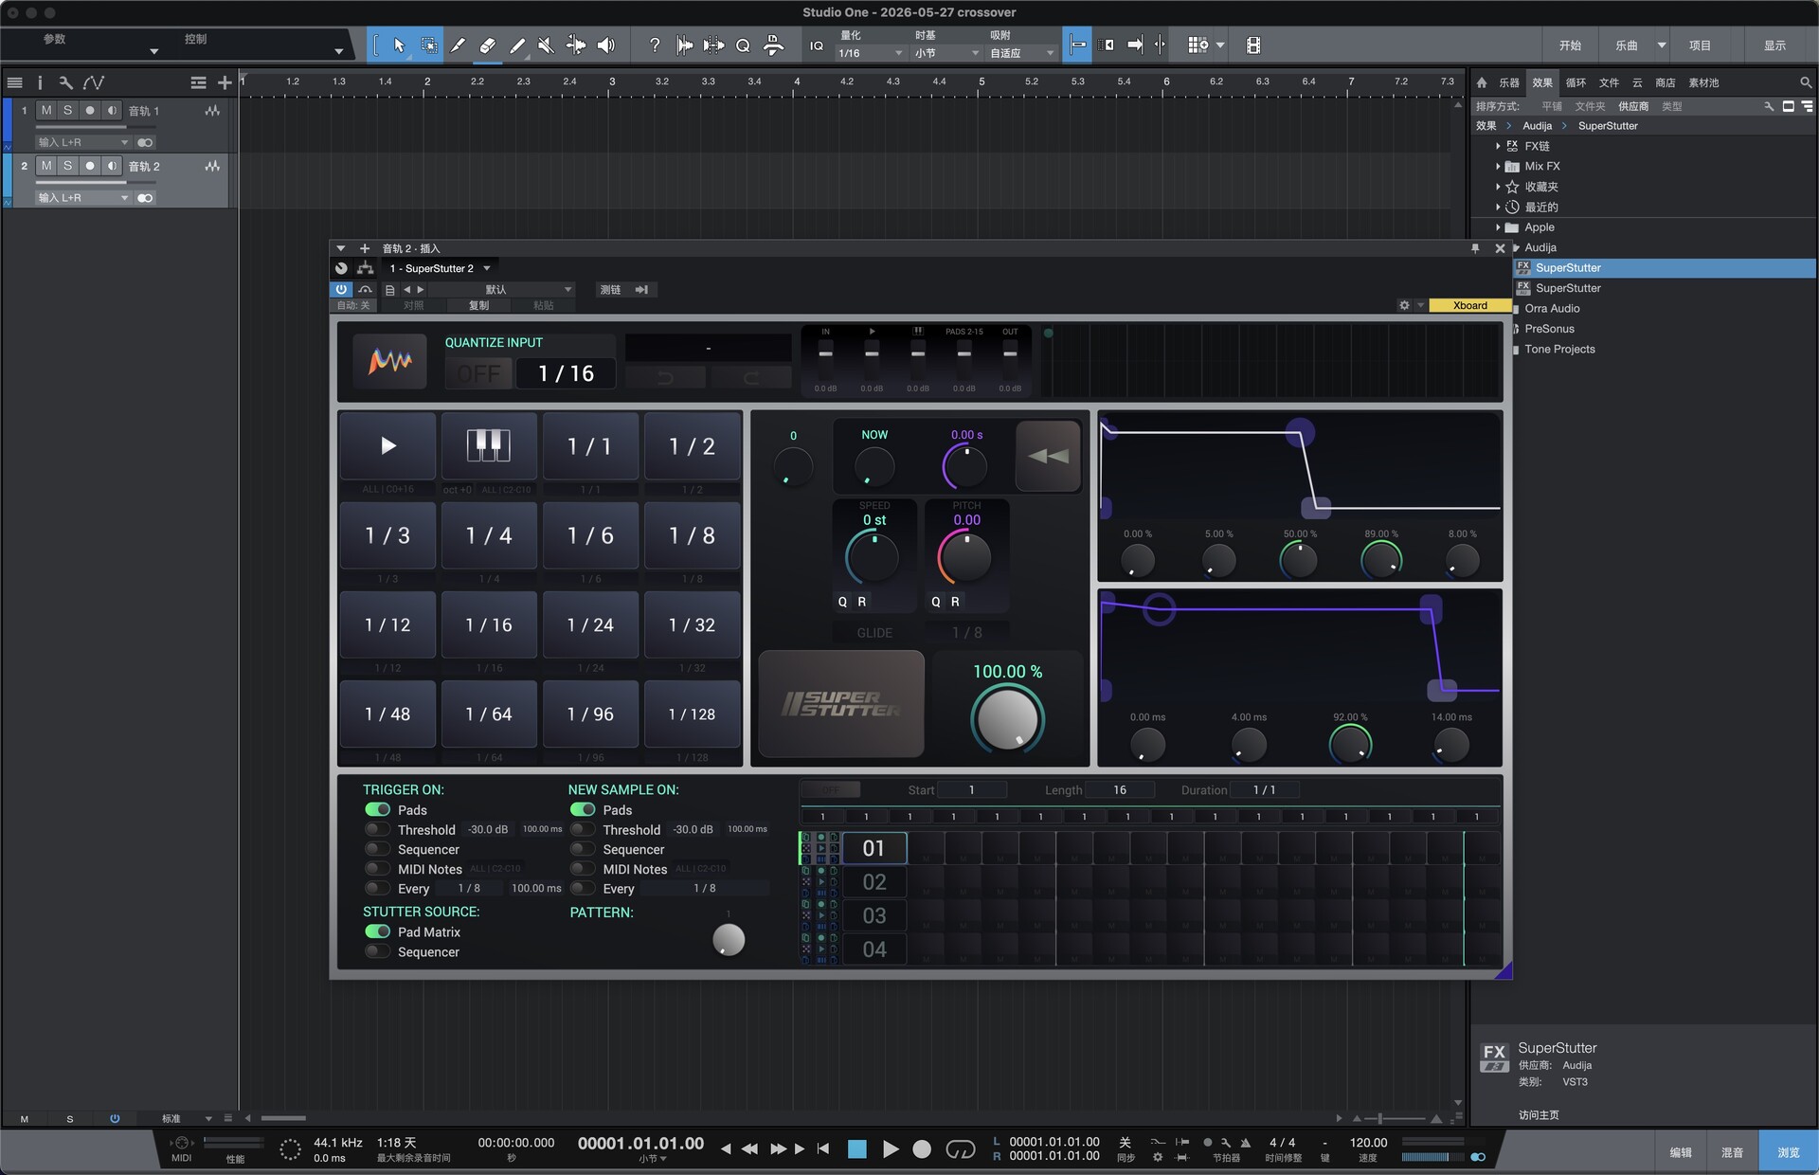
Task: Toggle input monitor on track 音轨 2
Action: pyautogui.click(x=112, y=166)
